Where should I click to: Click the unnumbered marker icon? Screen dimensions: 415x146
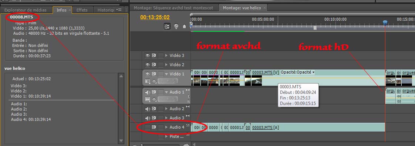tap(184, 27)
